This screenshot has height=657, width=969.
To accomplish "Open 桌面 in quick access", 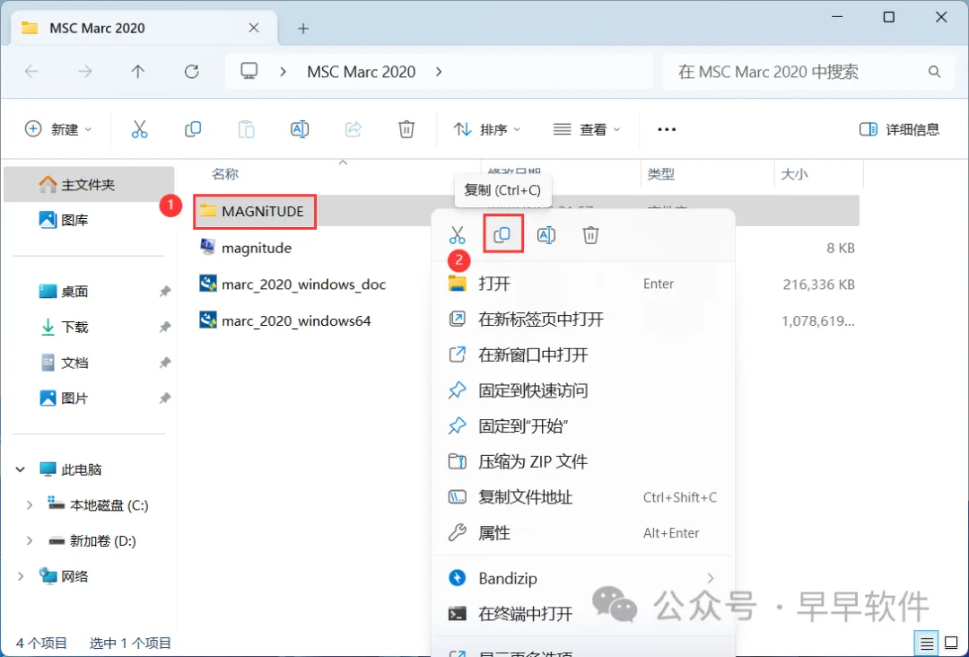I will (x=89, y=291).
